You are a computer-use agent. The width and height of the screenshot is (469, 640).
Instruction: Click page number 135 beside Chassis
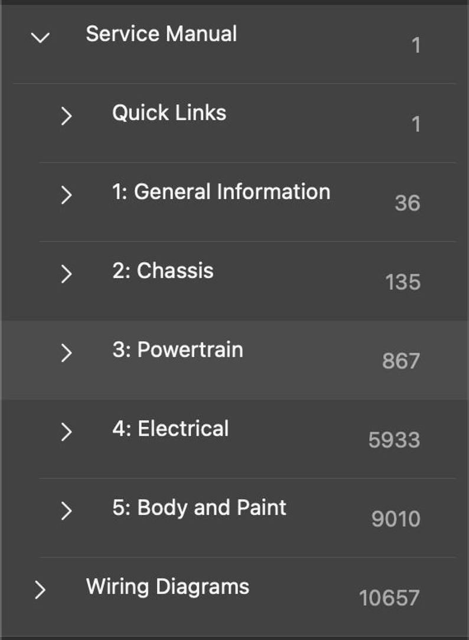coord(403,282)
